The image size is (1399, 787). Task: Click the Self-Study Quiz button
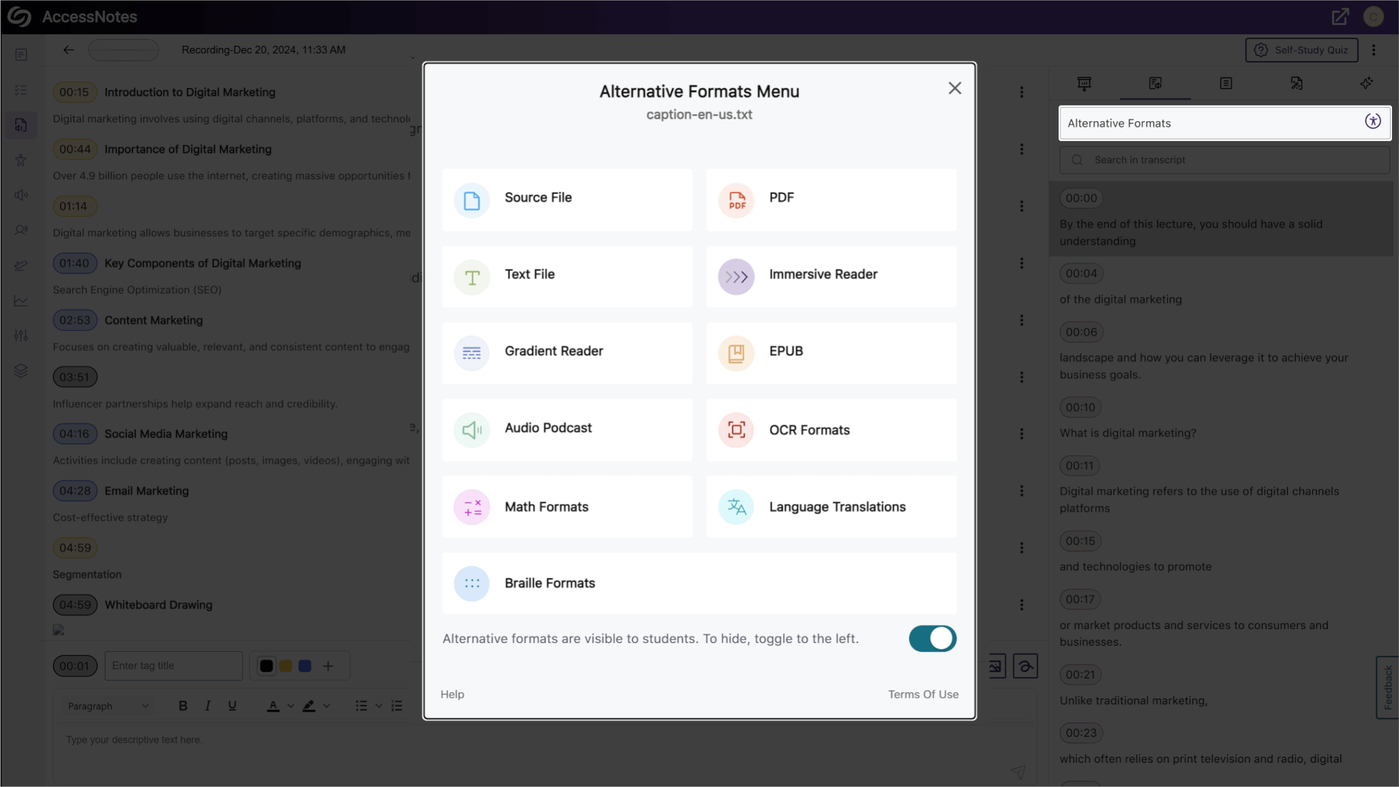tap(1302, 50)
